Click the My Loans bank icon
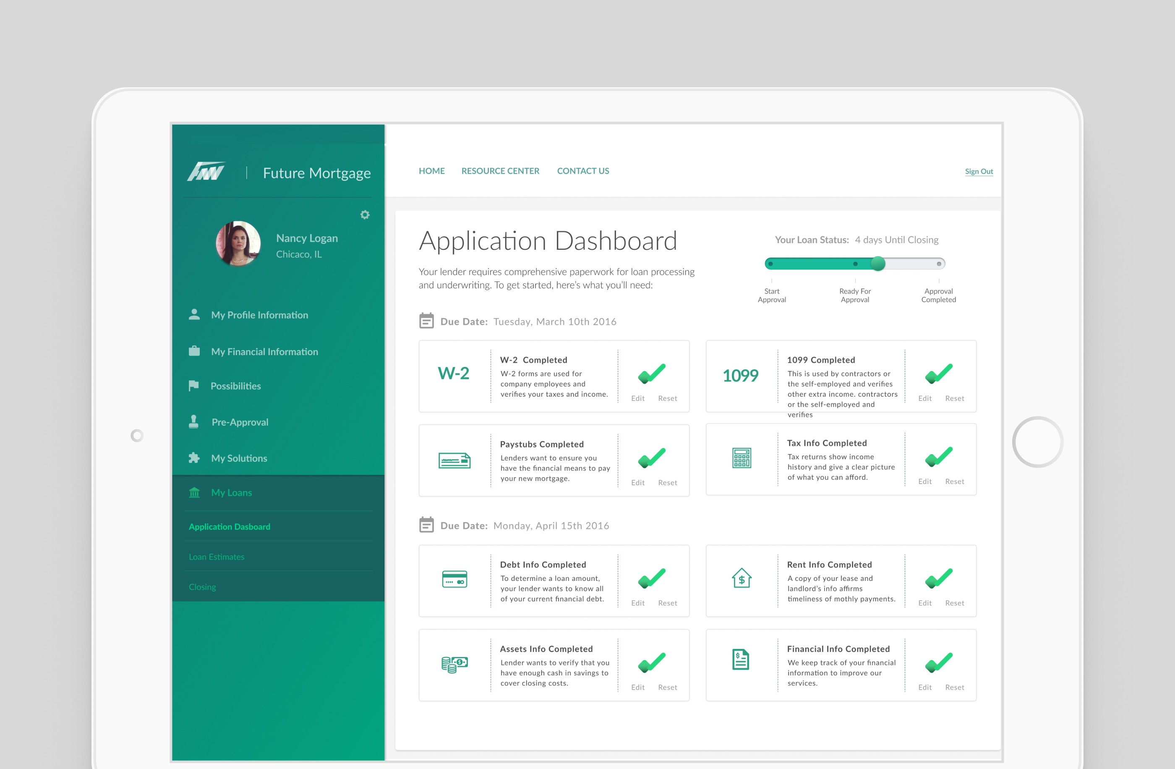This screenshot has height=769, width=1175. pyautogui.click(x=195, y=492)
